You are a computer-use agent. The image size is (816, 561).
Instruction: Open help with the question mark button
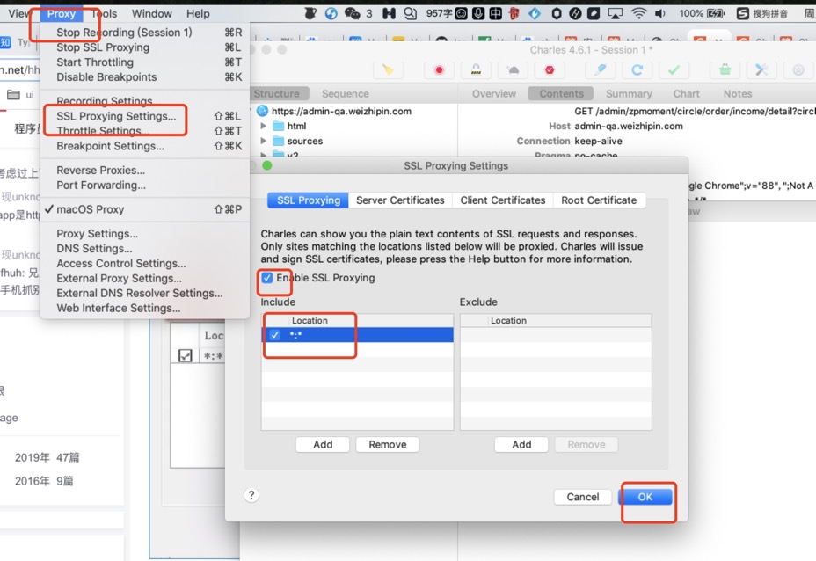(251, 495)
